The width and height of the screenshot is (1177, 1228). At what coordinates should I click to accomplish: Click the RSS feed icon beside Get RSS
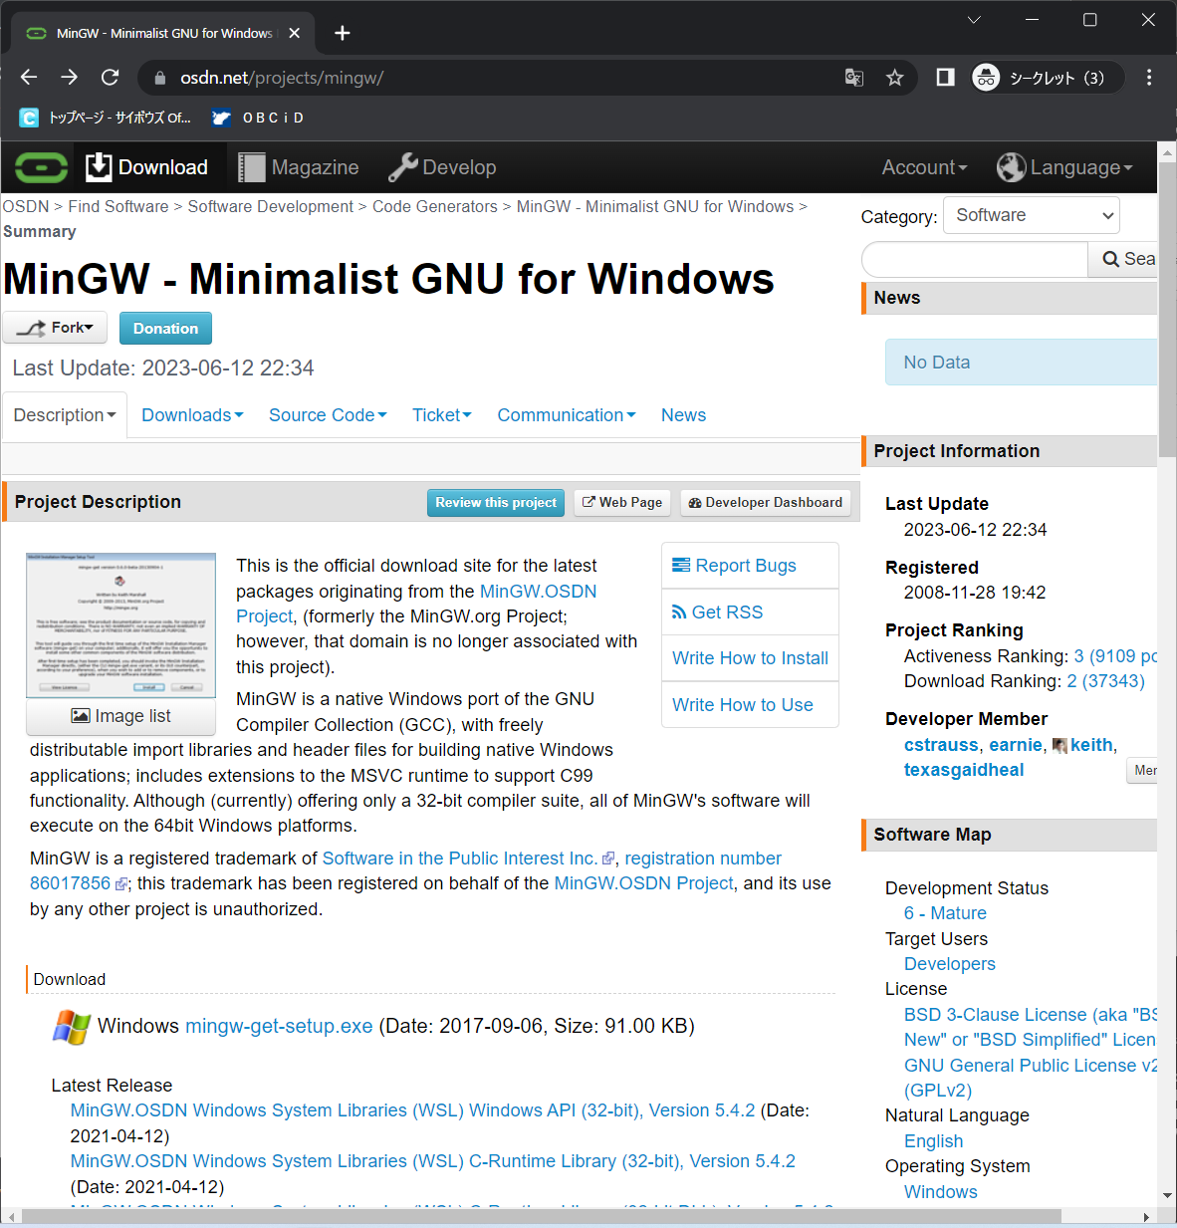(x=679, y=612)
